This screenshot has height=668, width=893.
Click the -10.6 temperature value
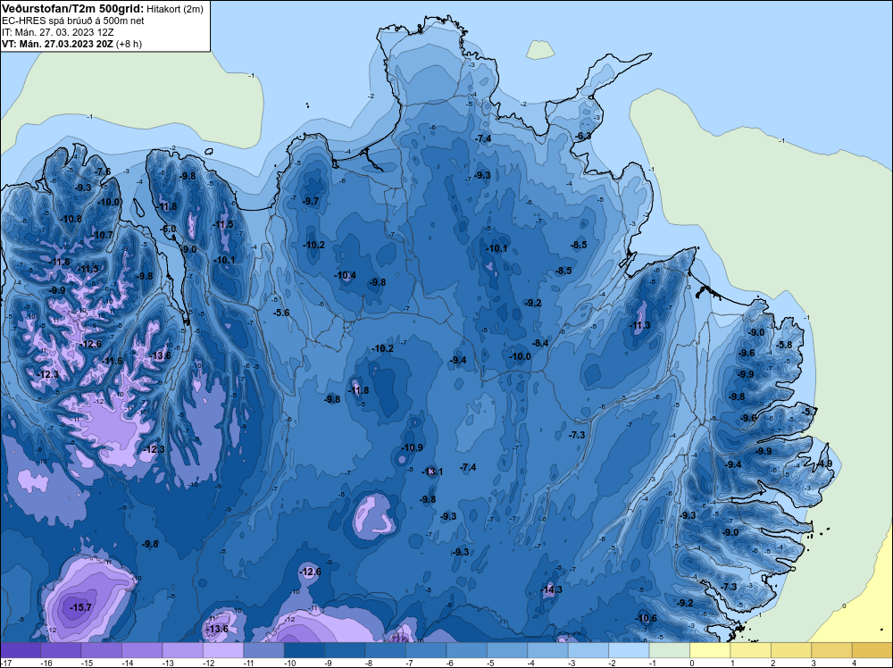point(646,619)
